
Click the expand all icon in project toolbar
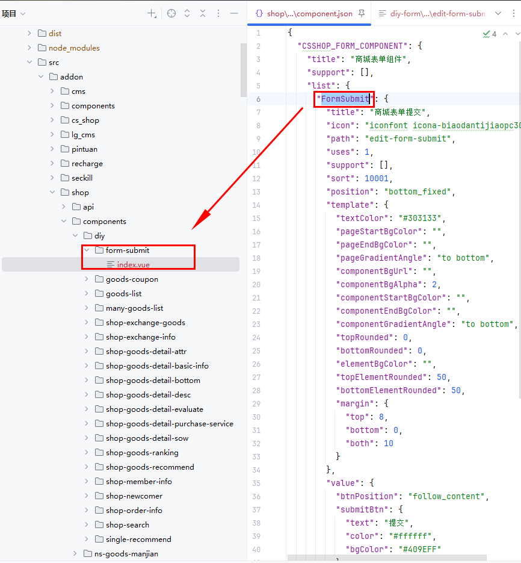[187, 13]
